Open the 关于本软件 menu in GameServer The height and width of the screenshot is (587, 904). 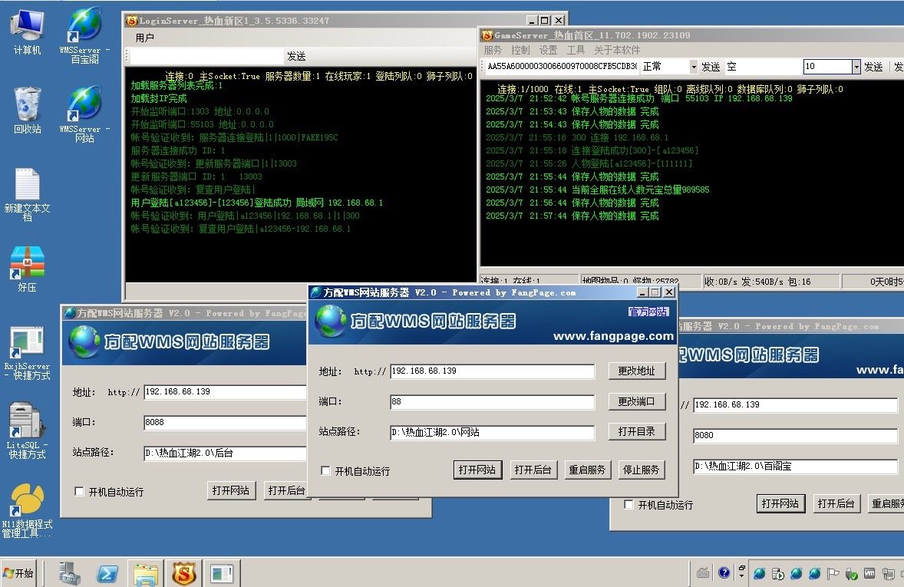click(x=617, y=50)
